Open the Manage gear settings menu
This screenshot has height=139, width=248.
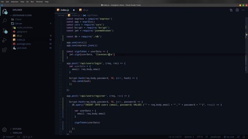tap(4, 130)
